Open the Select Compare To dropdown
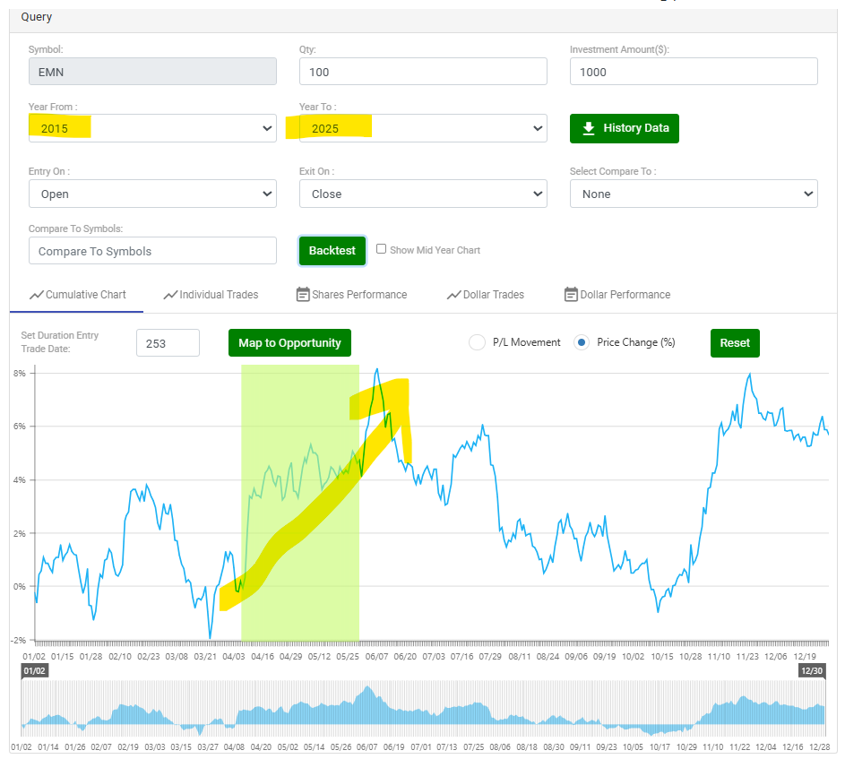Screen dimensions: 845x759 [694, 194]
